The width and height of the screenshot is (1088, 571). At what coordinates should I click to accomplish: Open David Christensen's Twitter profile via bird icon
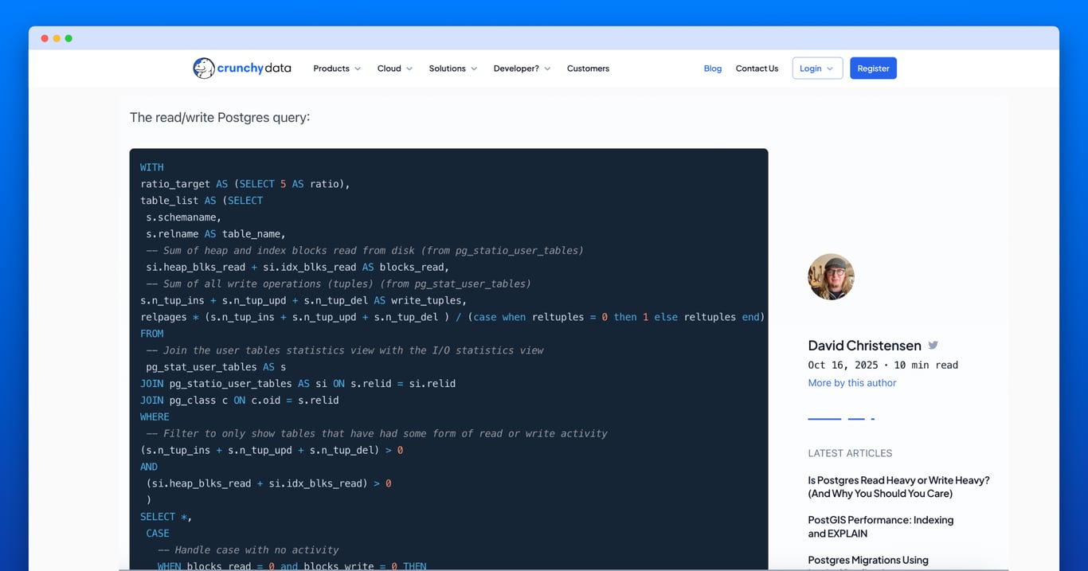pos(933,345)
